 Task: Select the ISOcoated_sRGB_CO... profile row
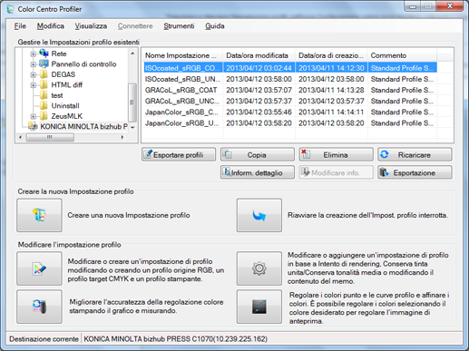[290, 68]
